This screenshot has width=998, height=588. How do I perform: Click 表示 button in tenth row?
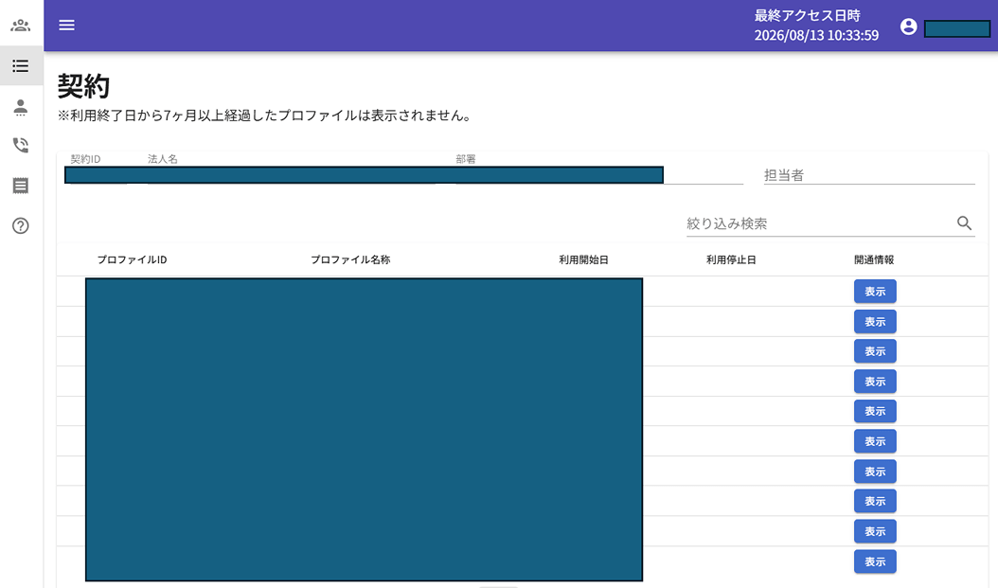[x=875, y=561]
